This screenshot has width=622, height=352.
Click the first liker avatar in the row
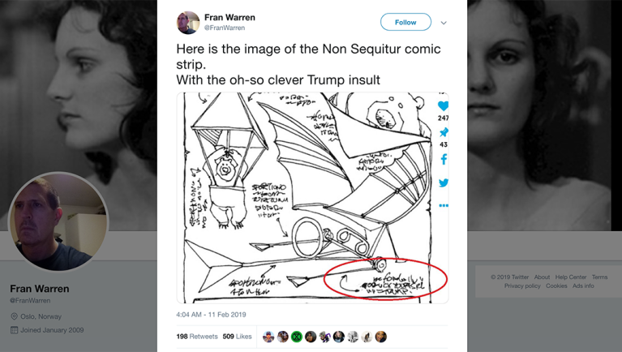(x=268, y=337)
